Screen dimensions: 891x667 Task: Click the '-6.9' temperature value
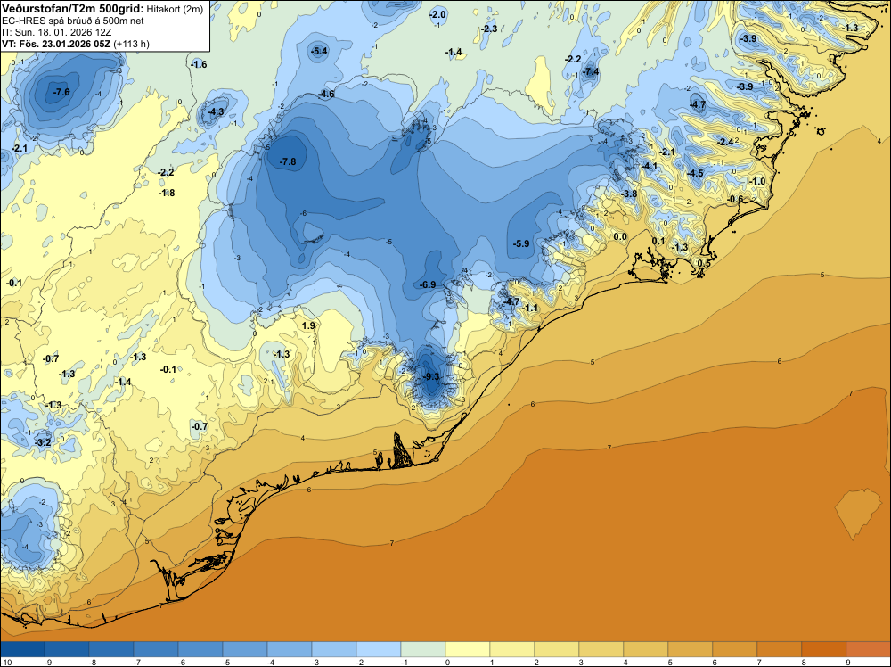tap(428, 284)
